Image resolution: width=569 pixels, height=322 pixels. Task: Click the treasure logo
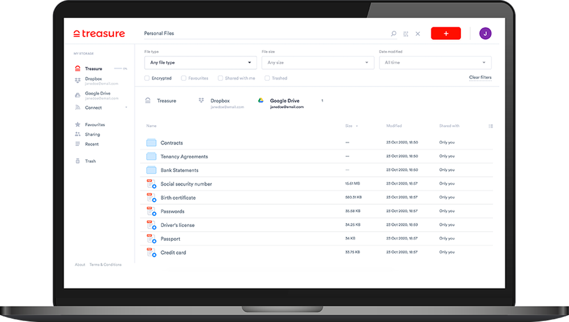point(99,34)
